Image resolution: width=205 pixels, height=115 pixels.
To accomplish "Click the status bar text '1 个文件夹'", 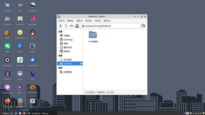I will pyautogui.click(x=89, y=92).
